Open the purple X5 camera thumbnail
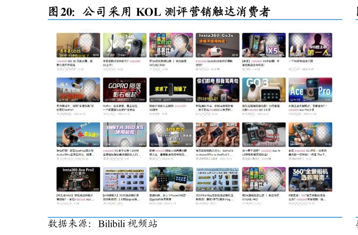The width and height of the screenshot is (358, 235). [x=264, y=45]
